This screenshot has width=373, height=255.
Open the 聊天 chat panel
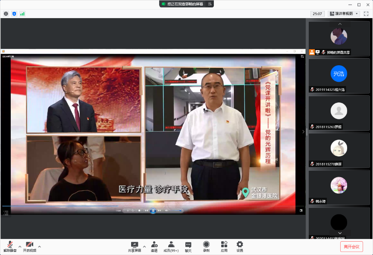[x=188, y=246]
